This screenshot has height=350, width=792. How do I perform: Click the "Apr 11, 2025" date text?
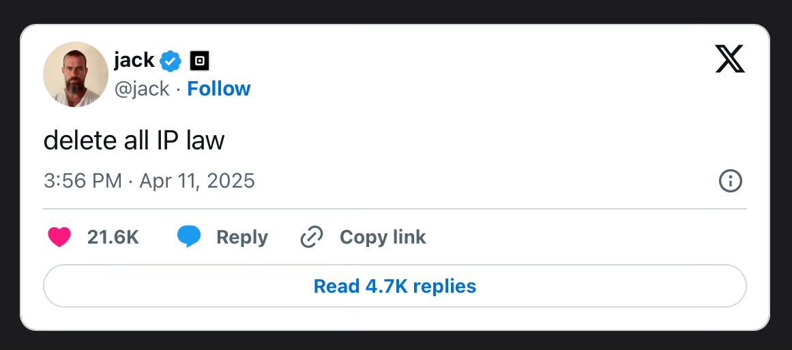197,181
